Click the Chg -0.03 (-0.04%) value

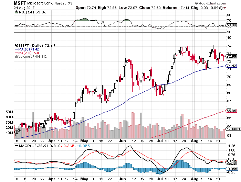click(207, 8)
